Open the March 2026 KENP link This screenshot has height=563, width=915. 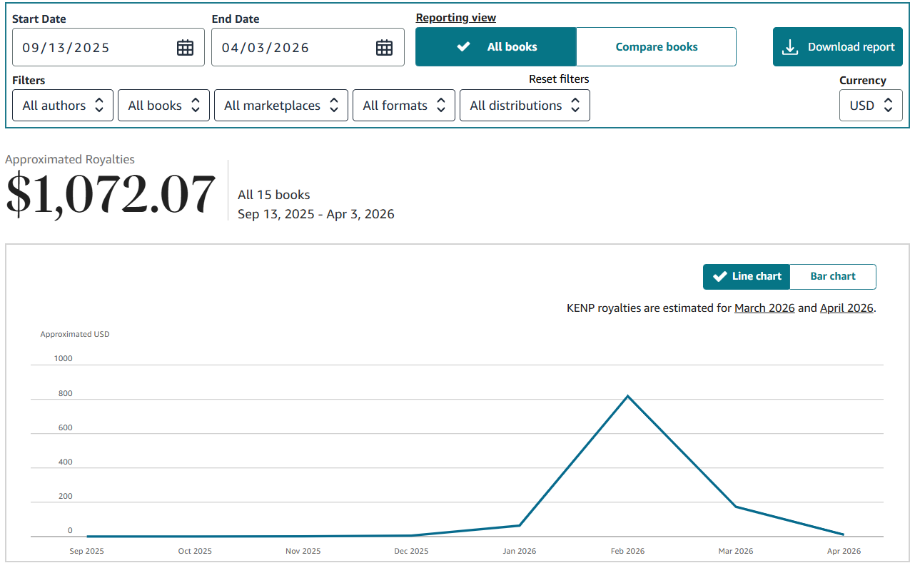pyautogui.click(x=764, y=308)
